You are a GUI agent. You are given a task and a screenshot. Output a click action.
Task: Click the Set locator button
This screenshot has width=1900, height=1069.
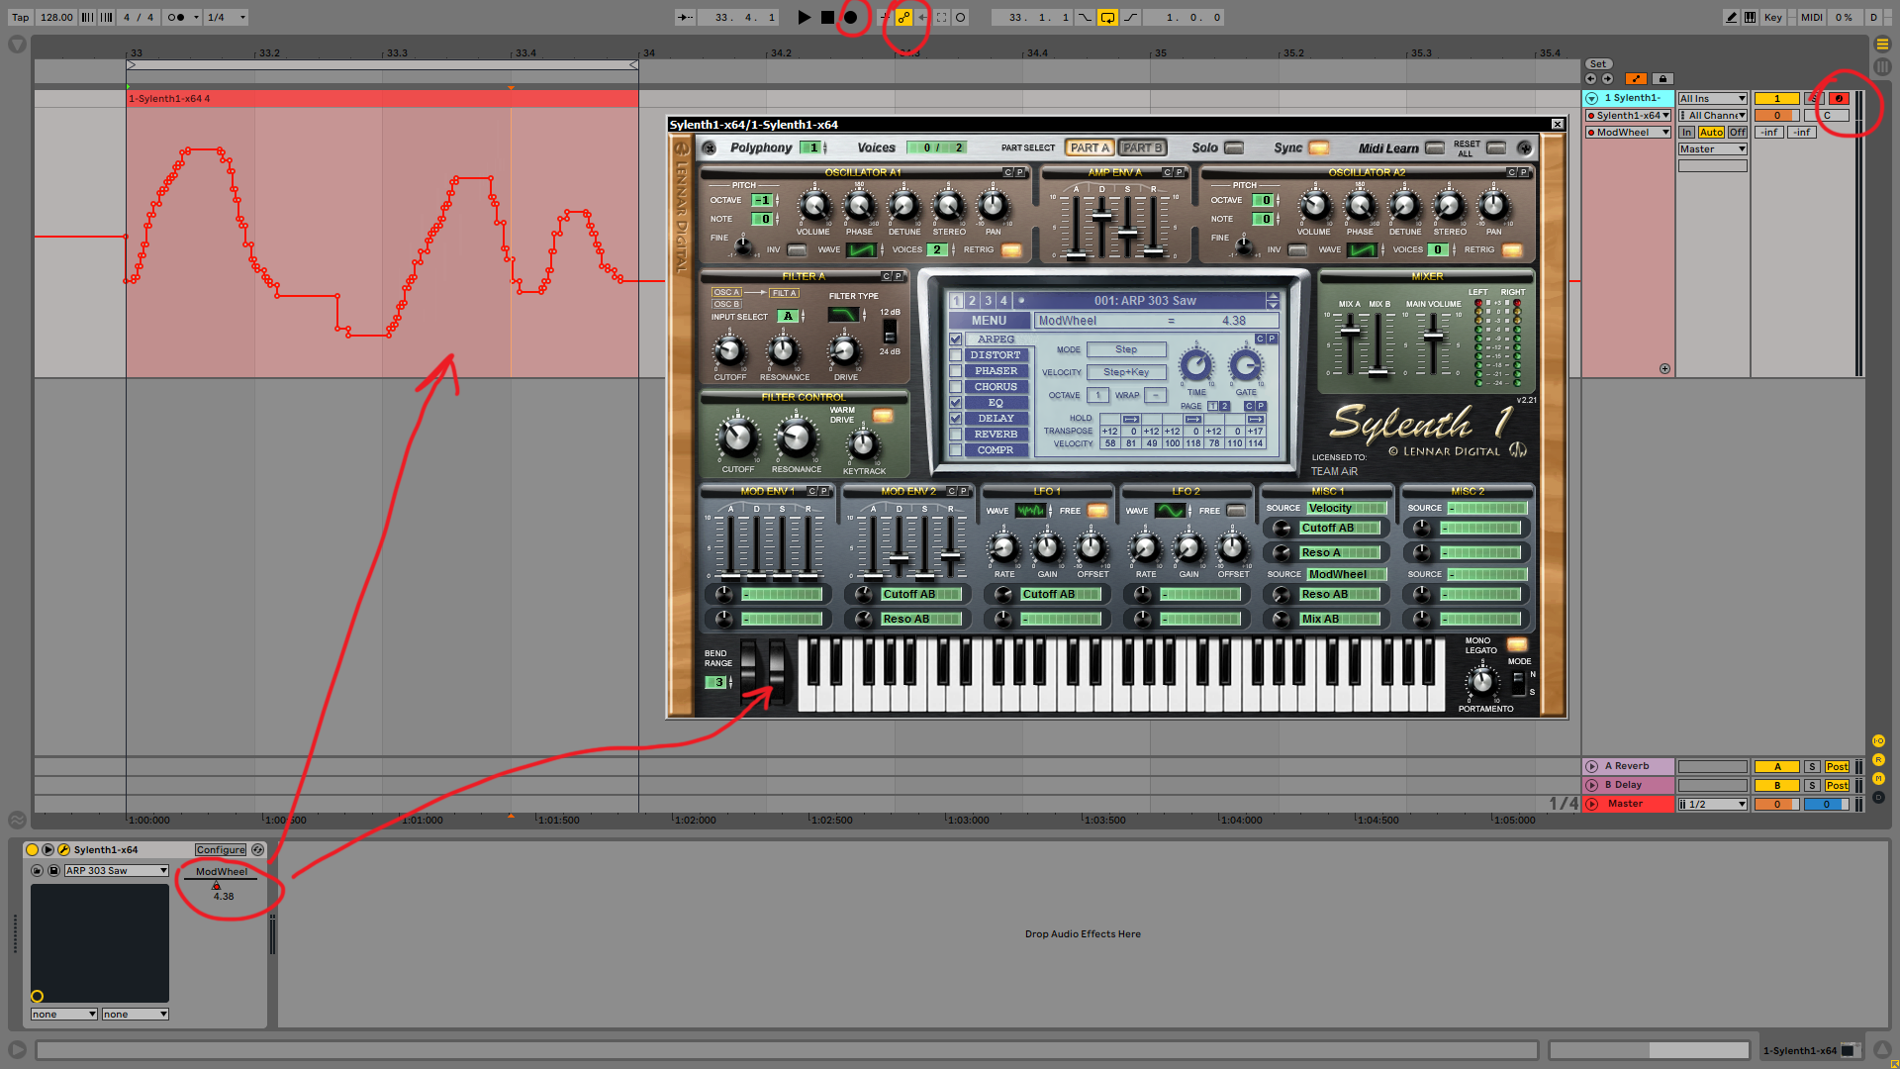pos(1598,64)
